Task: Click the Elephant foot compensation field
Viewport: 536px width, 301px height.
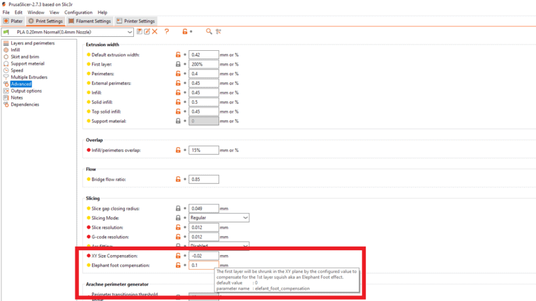Action: 203,265
